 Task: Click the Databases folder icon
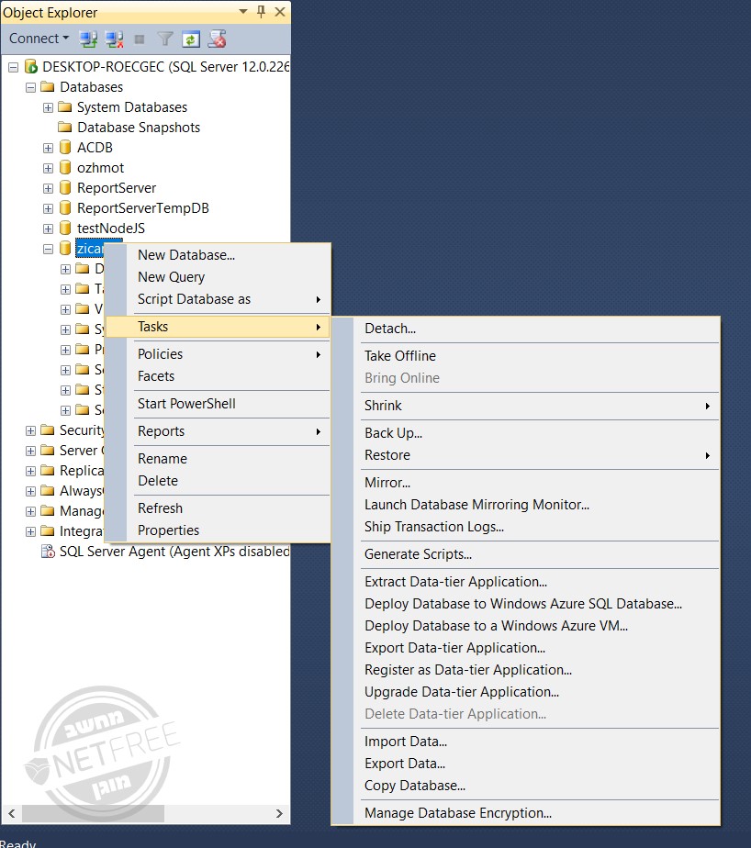[48, 86]
